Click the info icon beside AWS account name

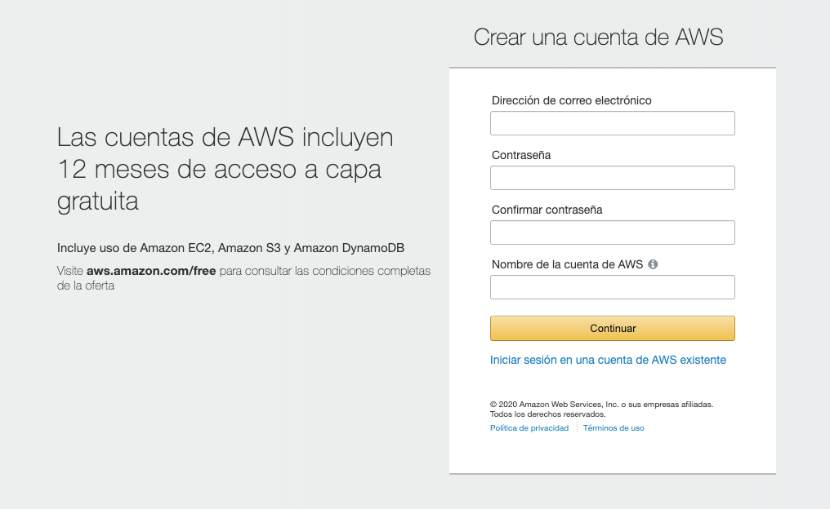point(653,264)
